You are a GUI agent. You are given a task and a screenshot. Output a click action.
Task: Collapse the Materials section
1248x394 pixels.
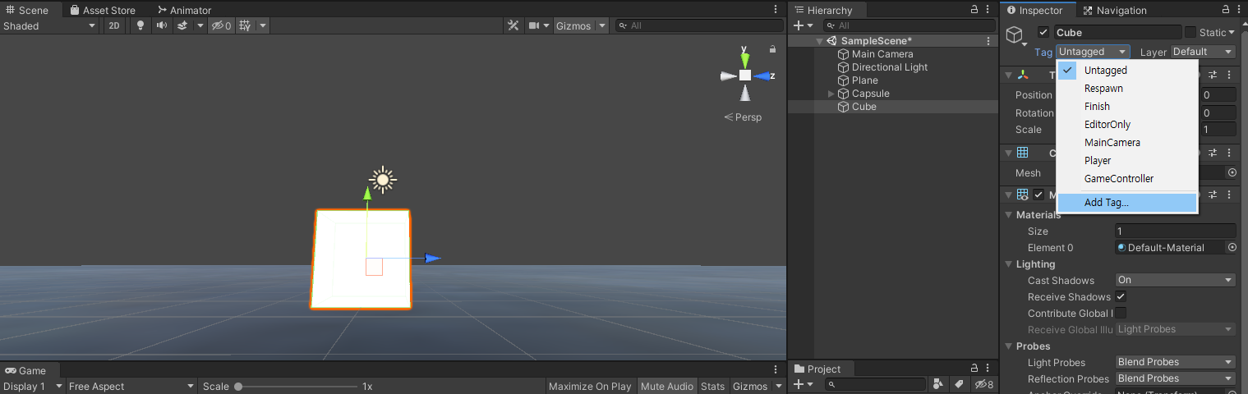1009,215
